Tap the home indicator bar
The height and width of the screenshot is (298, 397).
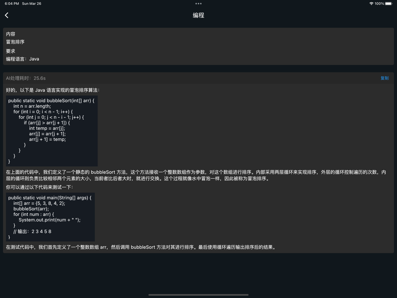click(x=198, y=295)
